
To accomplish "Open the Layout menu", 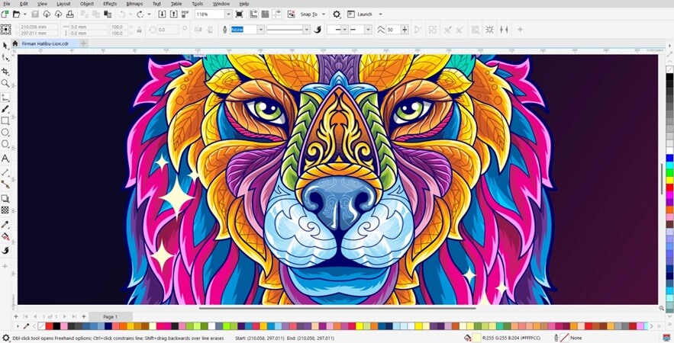I will coord(63,4).
